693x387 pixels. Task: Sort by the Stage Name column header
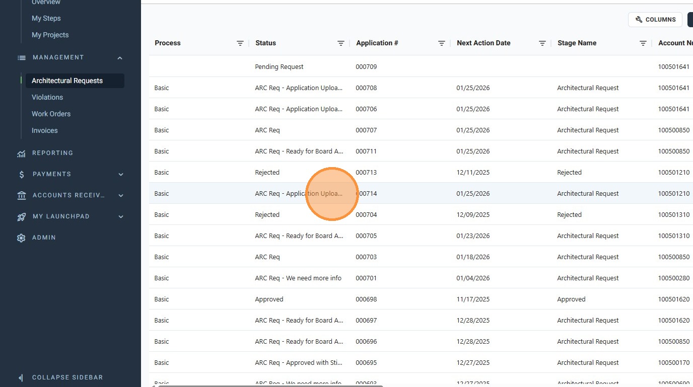point(577,43)
